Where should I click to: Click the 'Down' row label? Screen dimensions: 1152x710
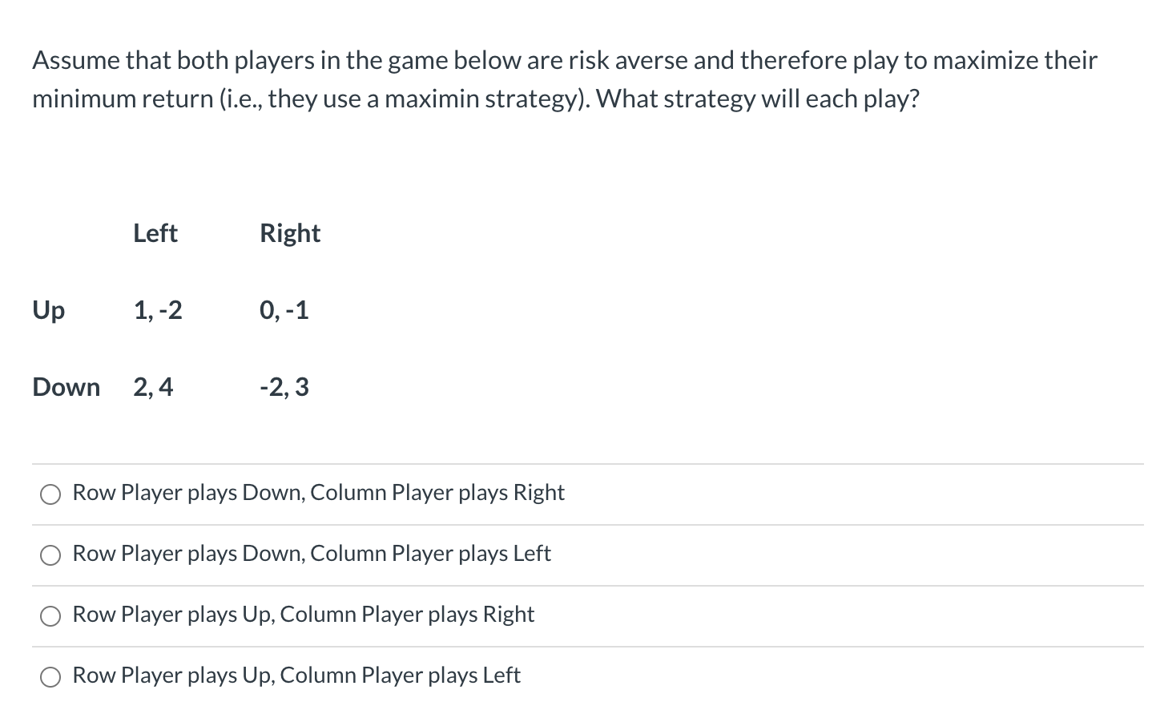pos(66,387)
